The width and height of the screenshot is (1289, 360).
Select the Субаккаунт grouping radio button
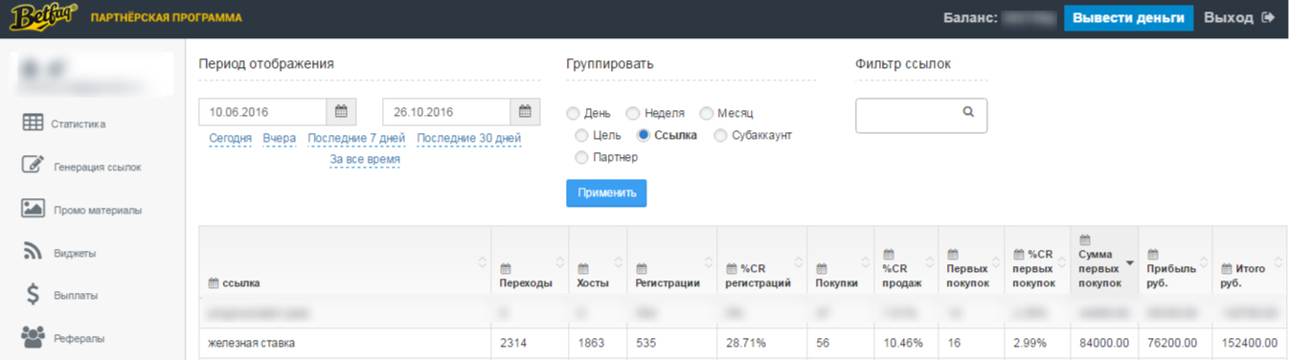[720, 135]
